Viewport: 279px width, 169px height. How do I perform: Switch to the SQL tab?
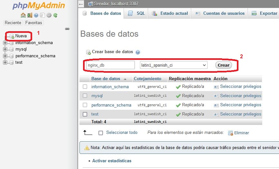click(136, 14)
